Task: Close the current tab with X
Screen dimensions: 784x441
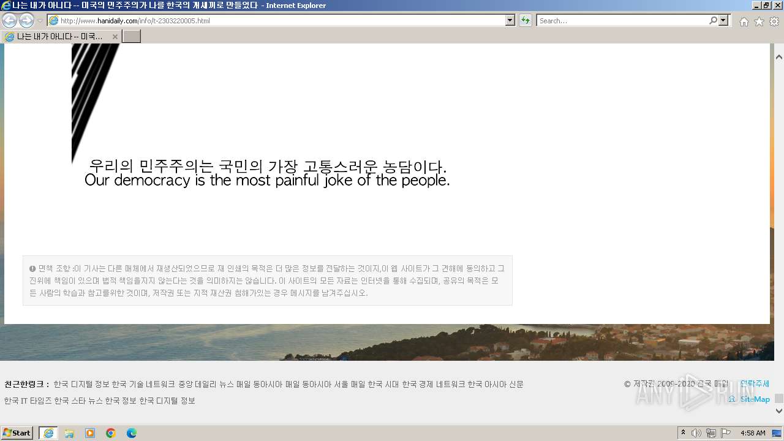Action: point(115,37)
